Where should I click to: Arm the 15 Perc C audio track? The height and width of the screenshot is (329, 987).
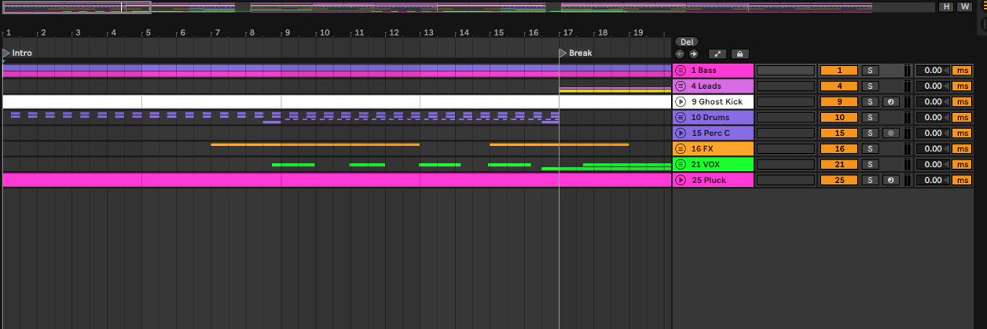pyautogui.click(x=890, y=133)
